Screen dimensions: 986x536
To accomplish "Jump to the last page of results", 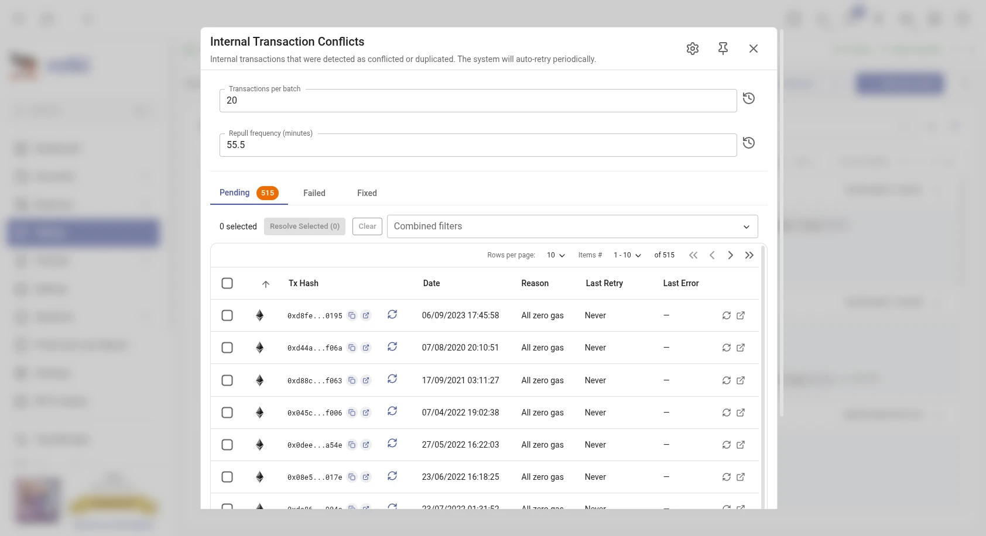I will click(x=749, y=255).
